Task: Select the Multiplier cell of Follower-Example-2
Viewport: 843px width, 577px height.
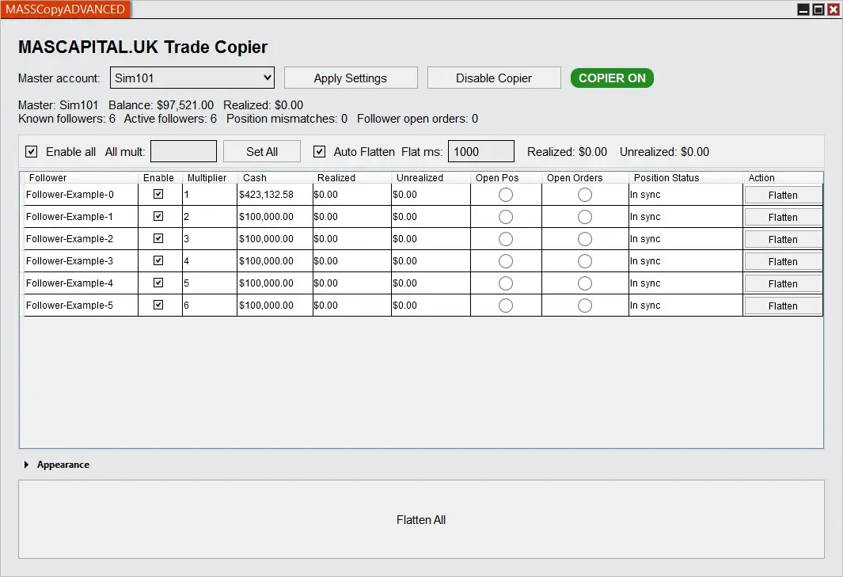Action: [x=210, y=239]
